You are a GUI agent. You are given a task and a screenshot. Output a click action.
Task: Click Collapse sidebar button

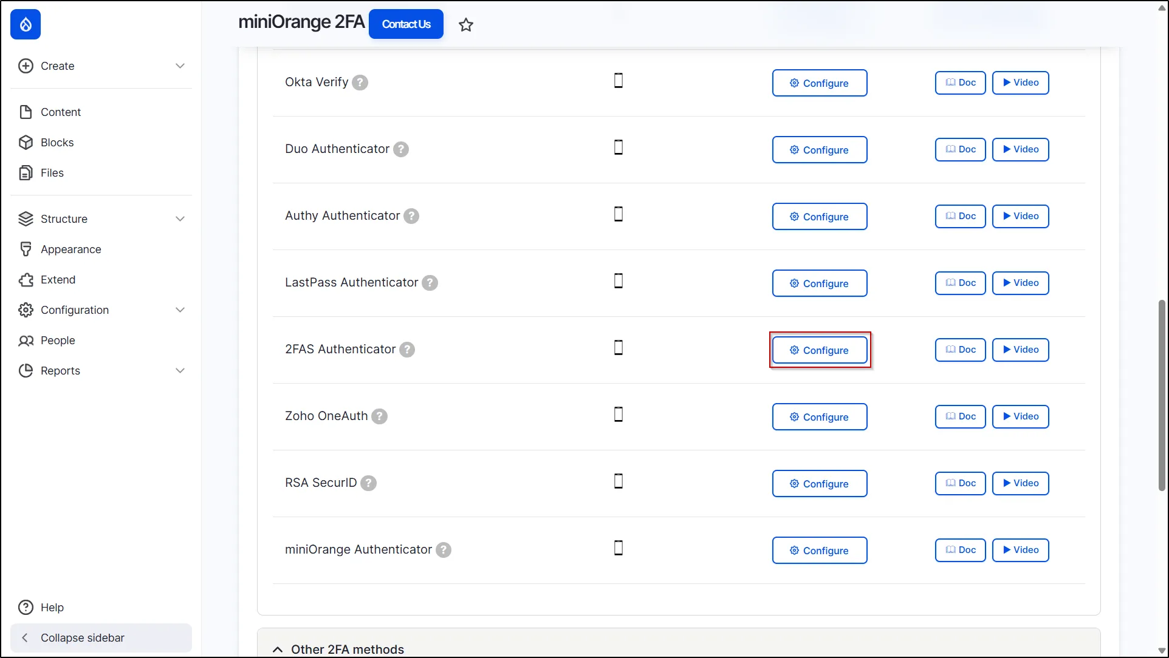coord(101,638)
